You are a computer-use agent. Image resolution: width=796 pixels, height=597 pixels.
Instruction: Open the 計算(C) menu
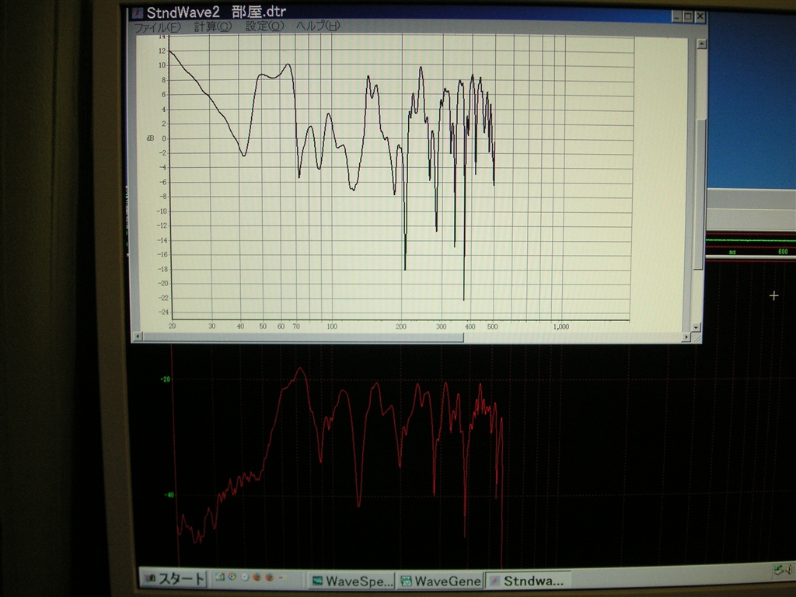click(213, 26)
